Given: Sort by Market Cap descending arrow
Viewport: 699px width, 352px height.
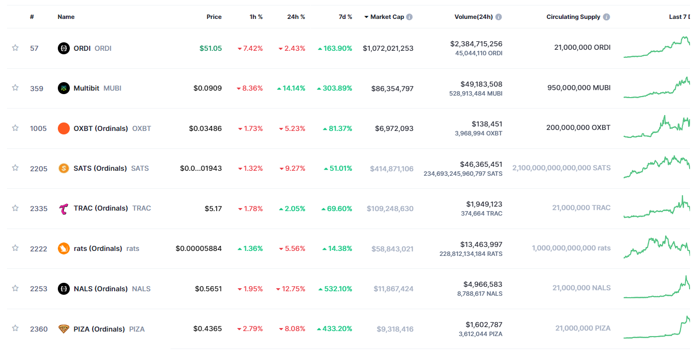Looking at the screenshot, I should [366, 17].
